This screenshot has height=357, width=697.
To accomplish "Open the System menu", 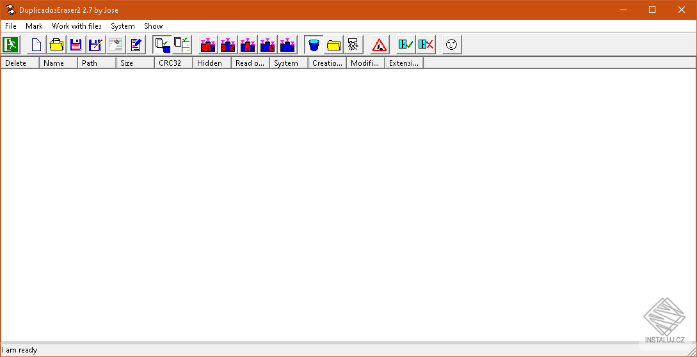I will click(x=123, y=26).
